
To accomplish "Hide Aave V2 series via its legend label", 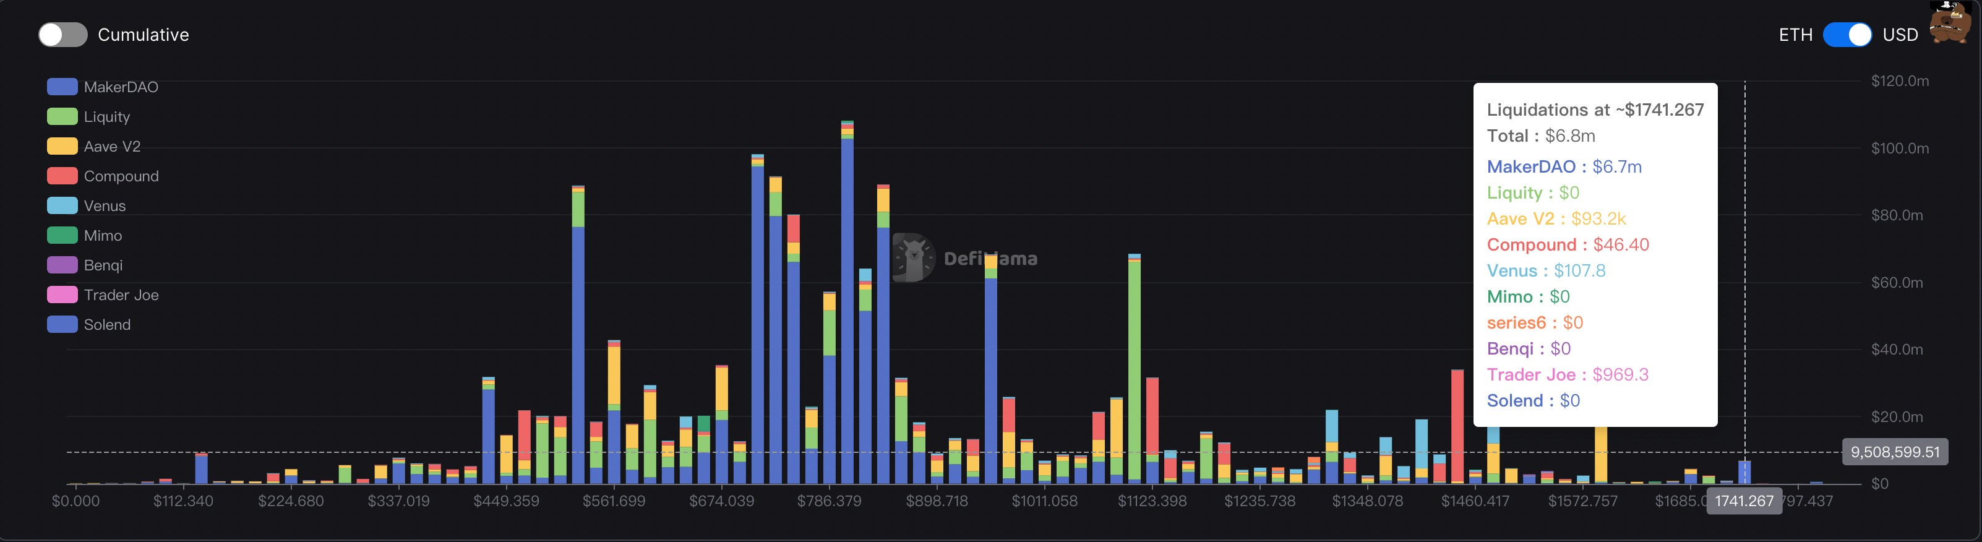I will (113, 146).
